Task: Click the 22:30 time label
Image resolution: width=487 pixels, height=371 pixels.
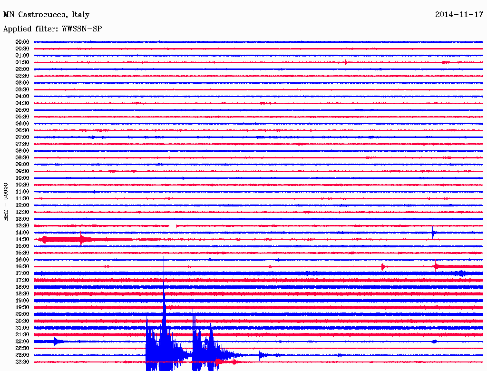Action: coord(22,348)
